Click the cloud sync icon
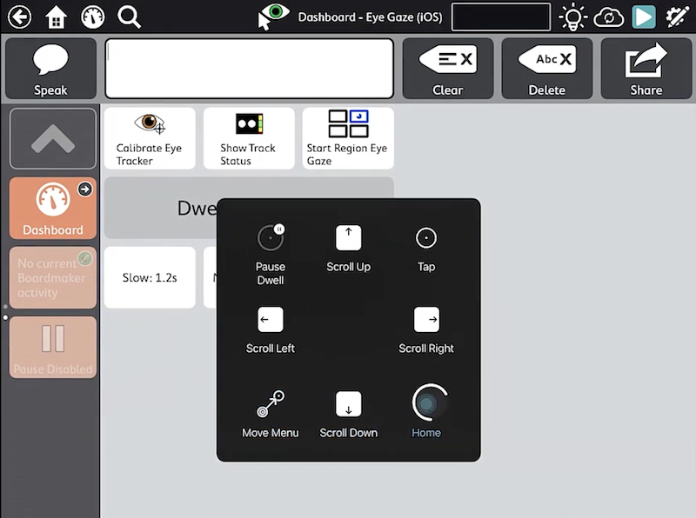The height and width of the screenshot is (518, 696). click(x=608, y=17)
